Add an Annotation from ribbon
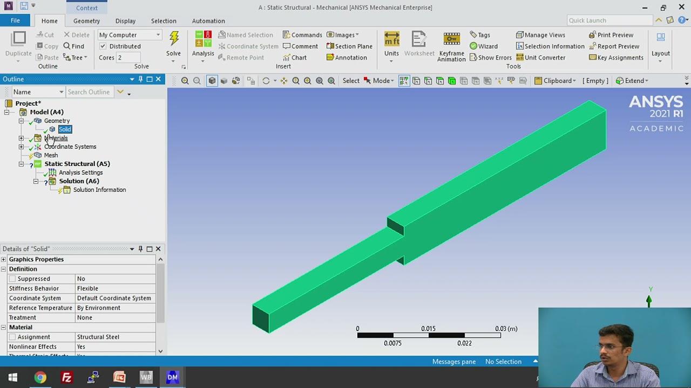This screenshot has width=691, height=388. tap(347, 58)
